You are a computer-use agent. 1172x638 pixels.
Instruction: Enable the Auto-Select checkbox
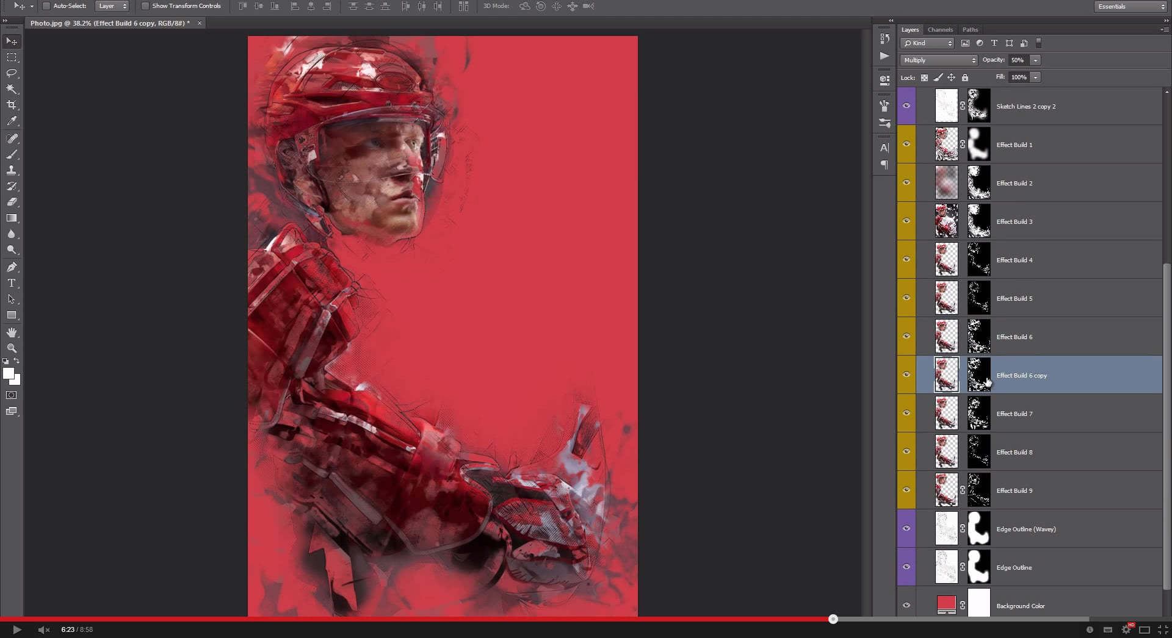(46, 6)
